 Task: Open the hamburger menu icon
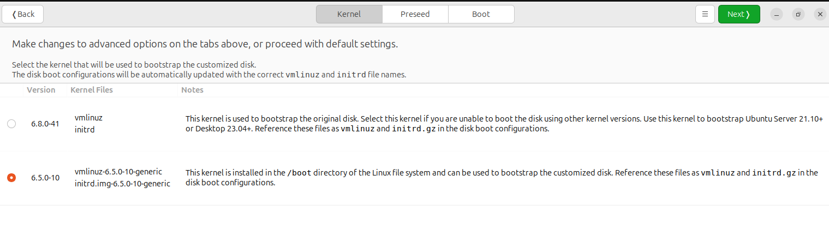click(x=705, y=14)
